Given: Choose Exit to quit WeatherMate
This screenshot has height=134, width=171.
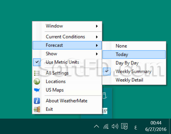Looking at the screenshot, I should point(67,109).
